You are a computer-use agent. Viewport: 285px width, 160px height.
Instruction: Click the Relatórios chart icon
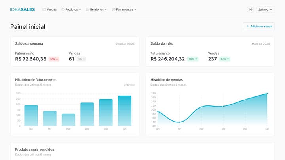click(87, 9)
